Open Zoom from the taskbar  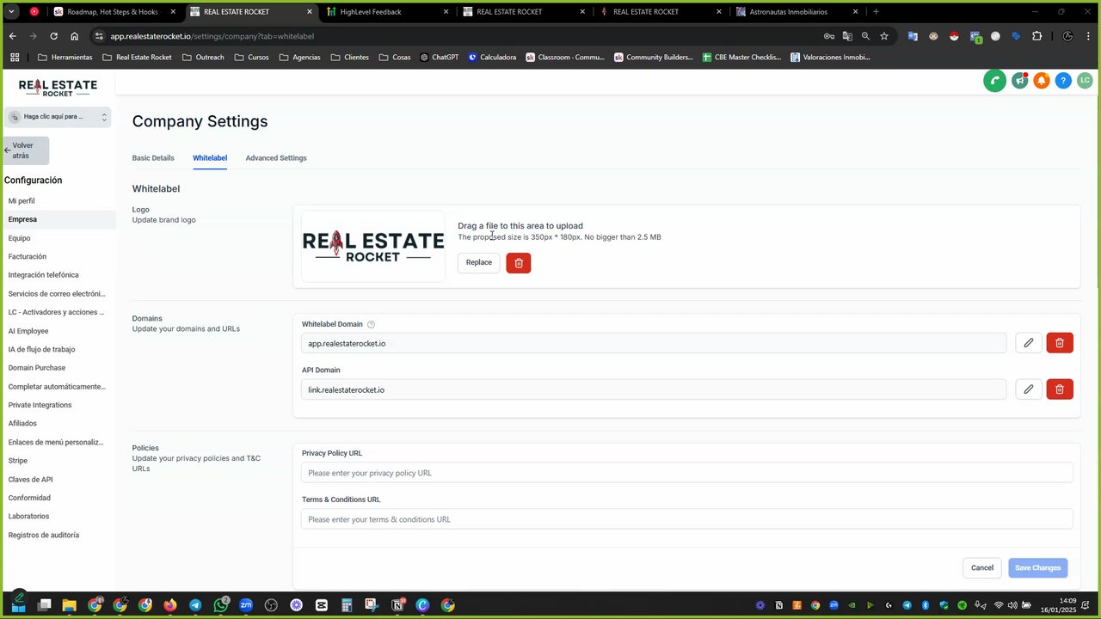pyautogui.click(x=246, y=605)
